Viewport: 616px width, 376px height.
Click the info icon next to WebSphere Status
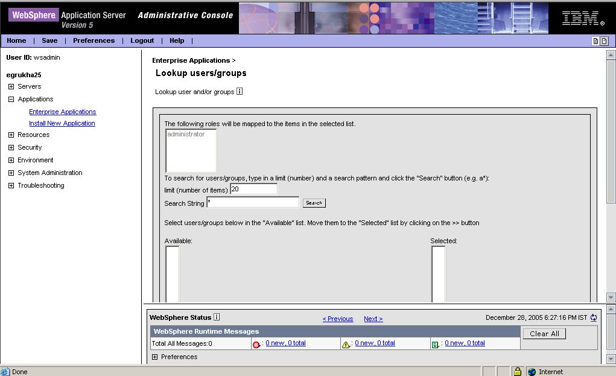tap(217, 317)
